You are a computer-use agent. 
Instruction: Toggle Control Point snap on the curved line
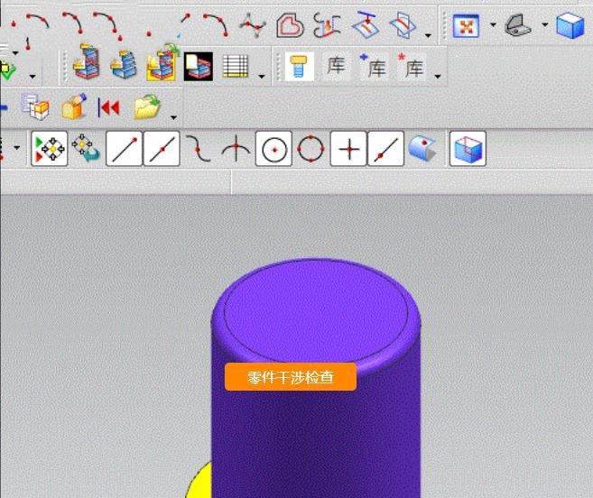coord(199,149)
